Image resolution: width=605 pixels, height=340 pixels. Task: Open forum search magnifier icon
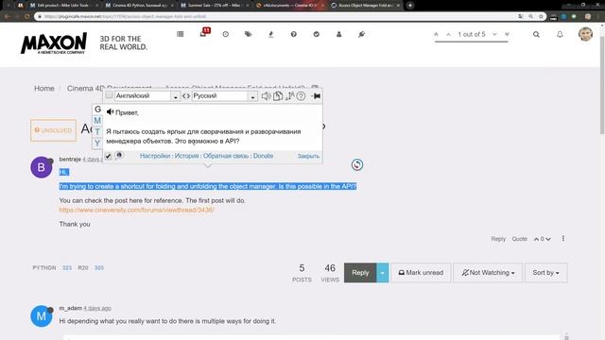coord(536,34)
